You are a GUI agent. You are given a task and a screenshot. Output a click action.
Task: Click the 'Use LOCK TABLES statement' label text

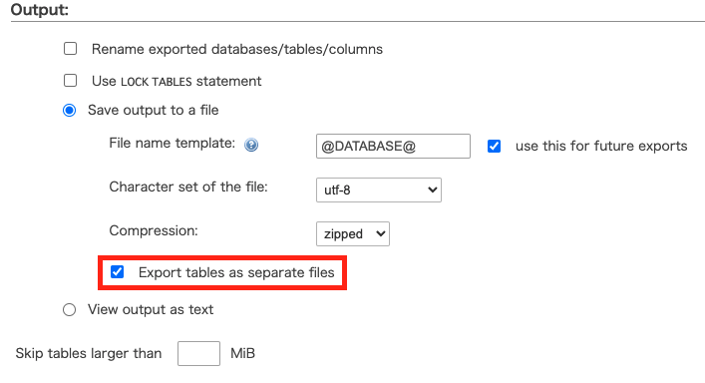176,81
